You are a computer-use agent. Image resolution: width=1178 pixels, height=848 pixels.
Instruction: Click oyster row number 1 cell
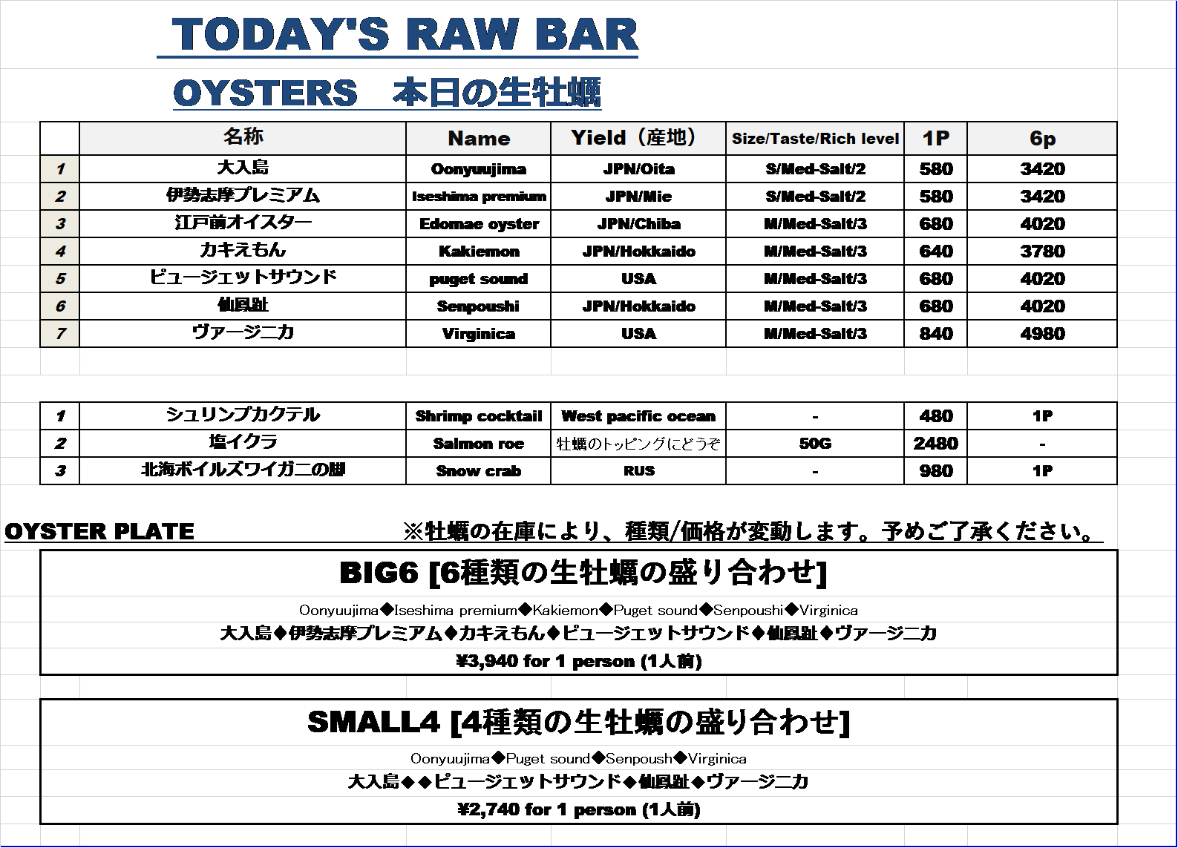coord(60,169)
